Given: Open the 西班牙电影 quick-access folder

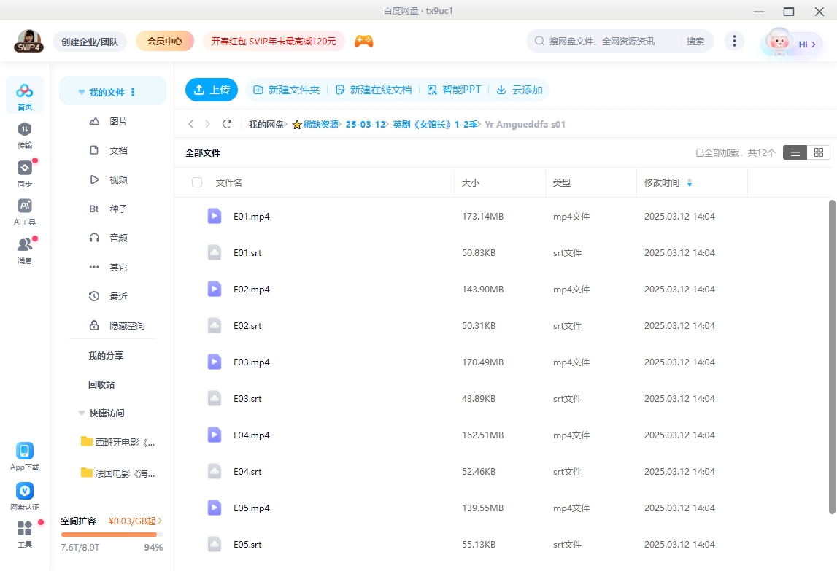Looking at the screenshot, I should (x=118, y=442).
